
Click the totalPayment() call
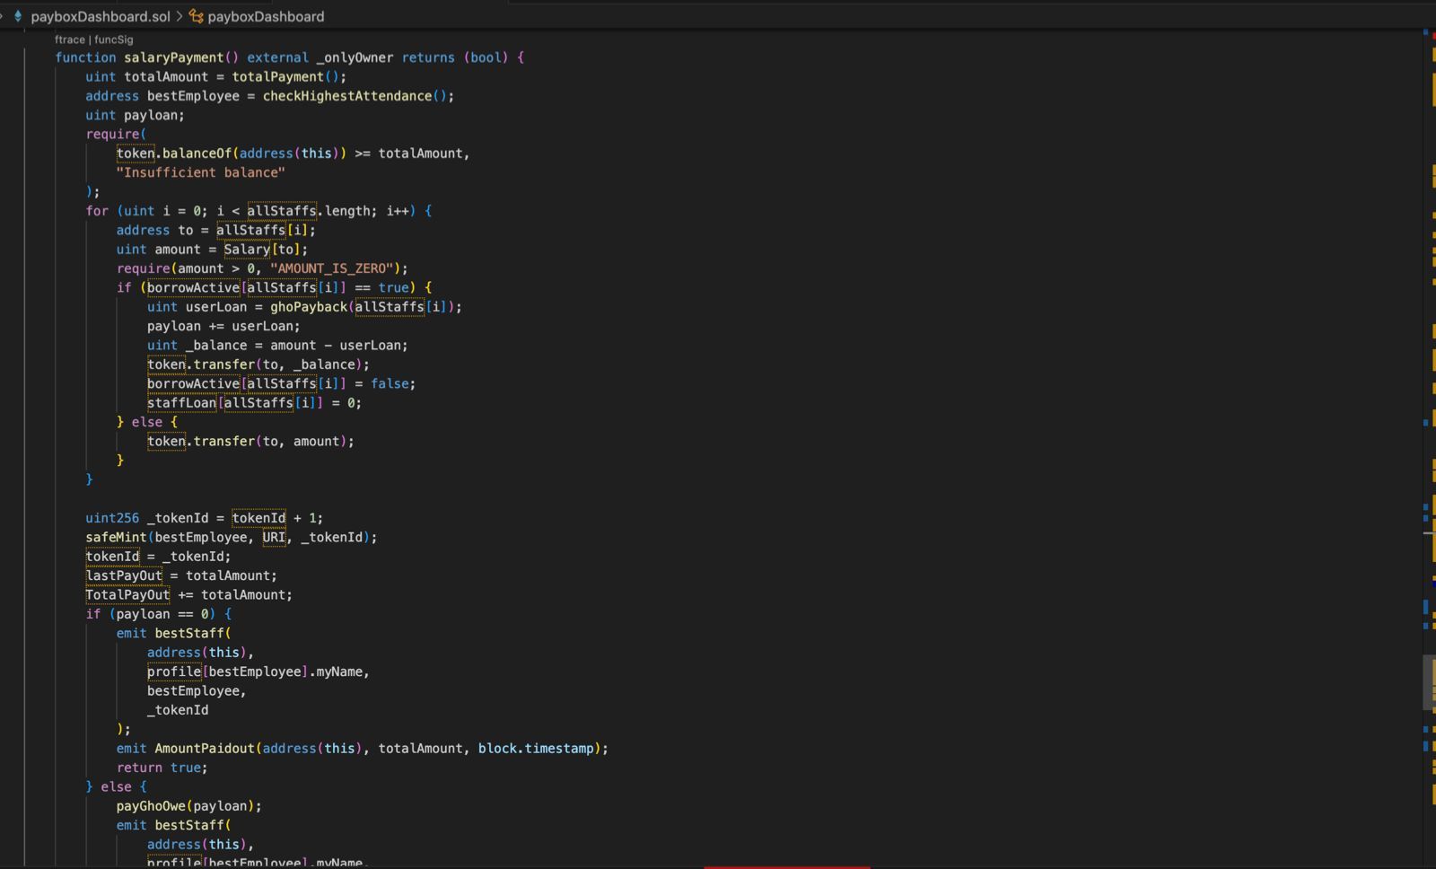coord(285,77)
